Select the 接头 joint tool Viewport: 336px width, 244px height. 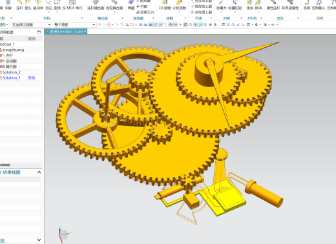click(28, 5)
